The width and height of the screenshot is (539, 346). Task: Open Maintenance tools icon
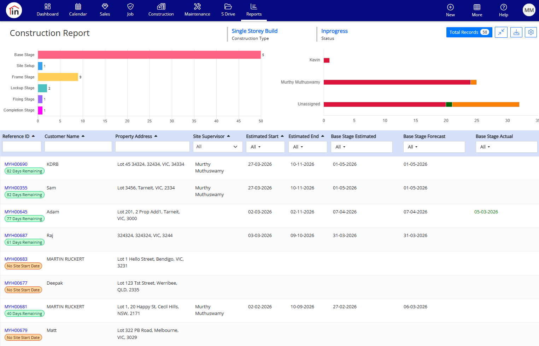197,6
